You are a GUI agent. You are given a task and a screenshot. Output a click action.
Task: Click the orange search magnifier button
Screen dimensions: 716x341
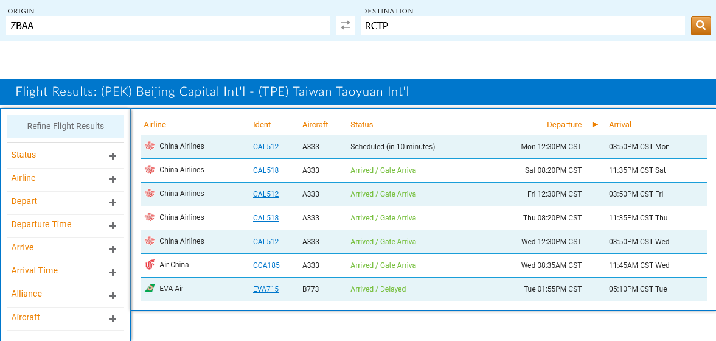point(701,26)
